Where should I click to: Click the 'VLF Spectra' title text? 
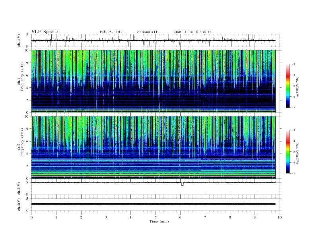45,31
